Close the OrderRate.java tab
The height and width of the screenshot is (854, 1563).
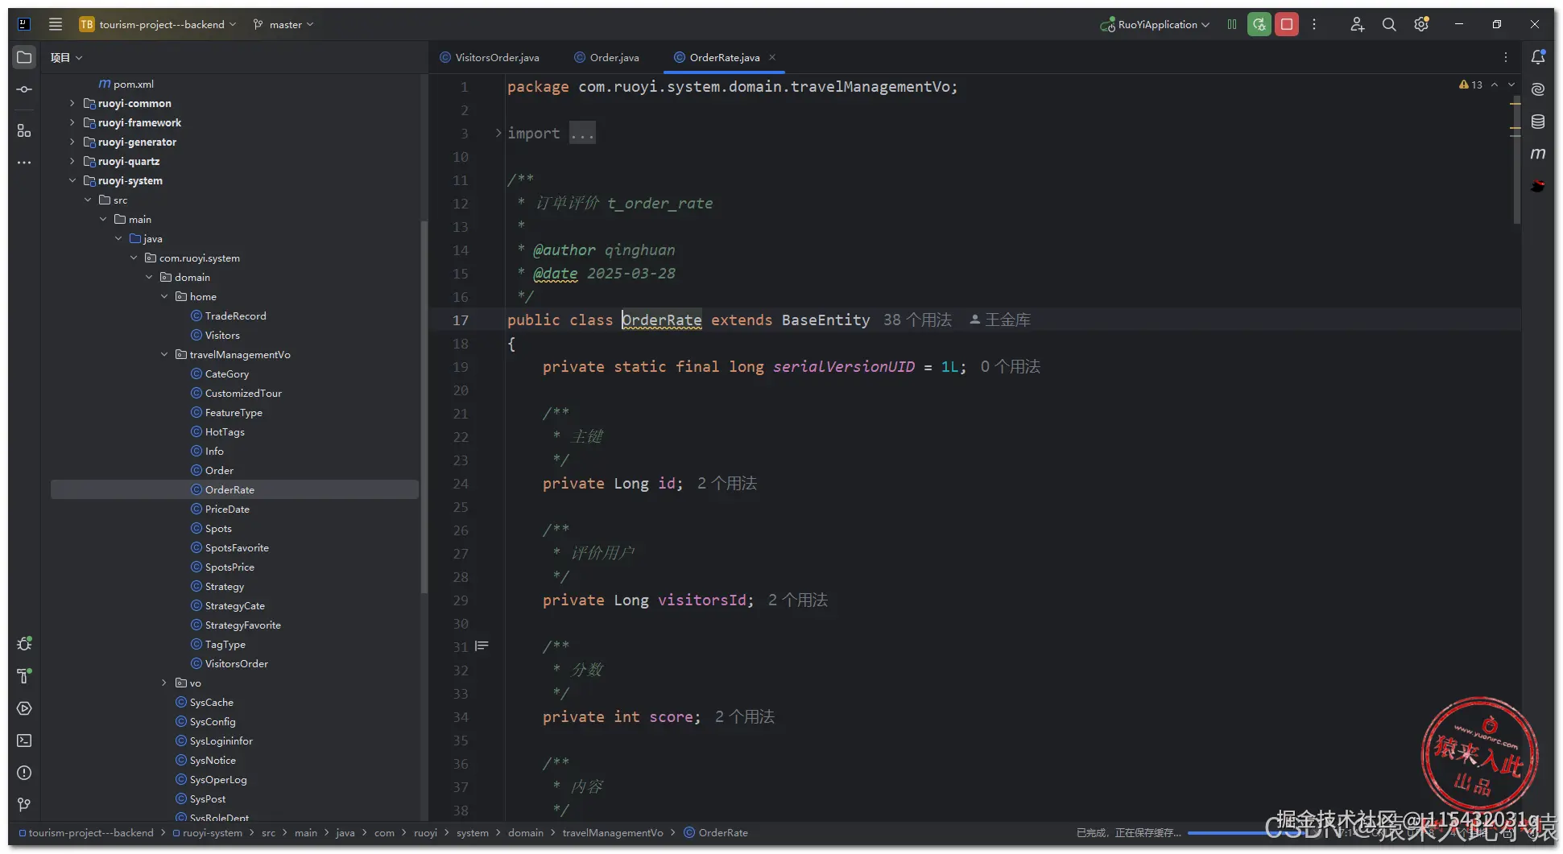click(x=772, y=57)
